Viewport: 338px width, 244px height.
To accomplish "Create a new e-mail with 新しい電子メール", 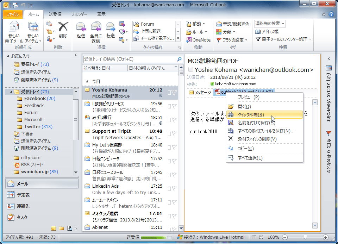I will point(14,32).
